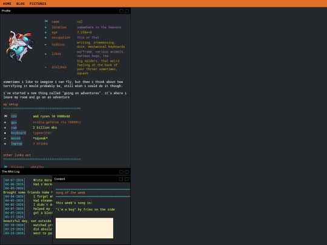This screenshot has height=245, width=327.
Task: Select the highlighted 'mouse' label
Action: pos(16,139)
